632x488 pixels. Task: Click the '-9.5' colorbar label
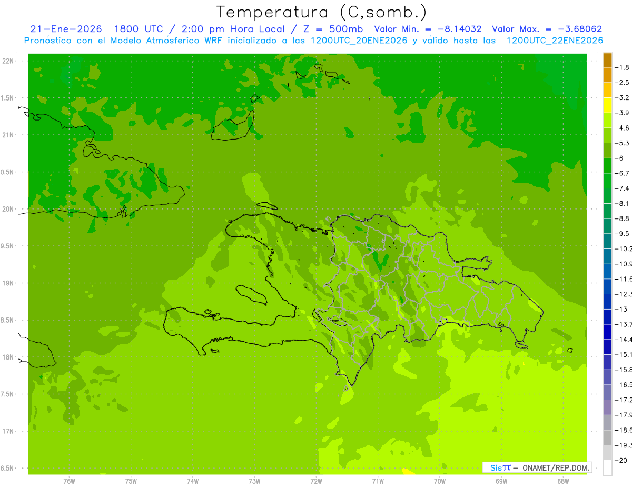point(623,234)
